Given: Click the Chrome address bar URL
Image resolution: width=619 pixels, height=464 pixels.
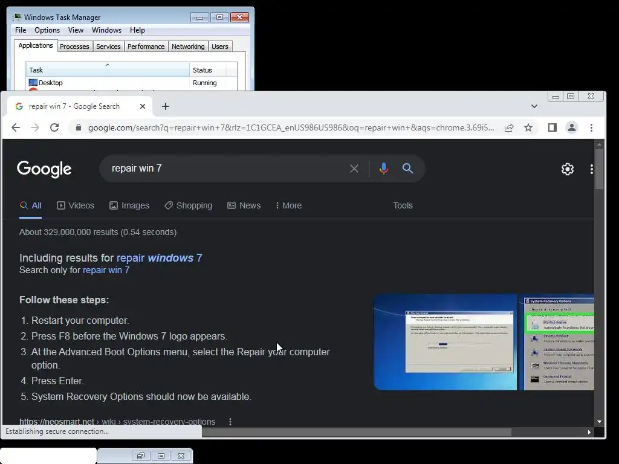Looking at the screenshot, I should (291, 127).
